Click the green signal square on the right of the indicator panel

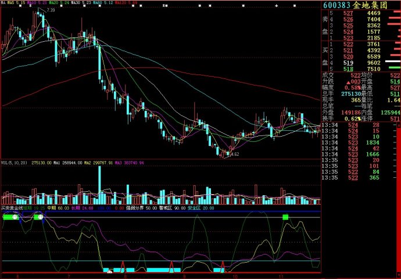pyautogui.click(x=285, y=217)
